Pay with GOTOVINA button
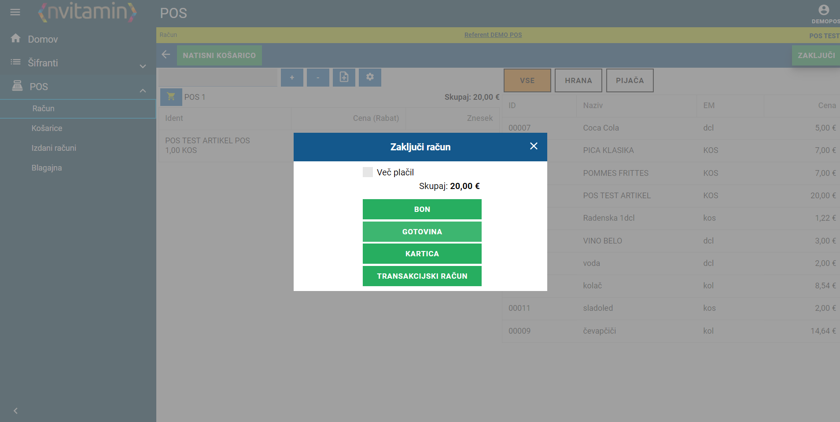840x422 pixels. tap(422, 232)
